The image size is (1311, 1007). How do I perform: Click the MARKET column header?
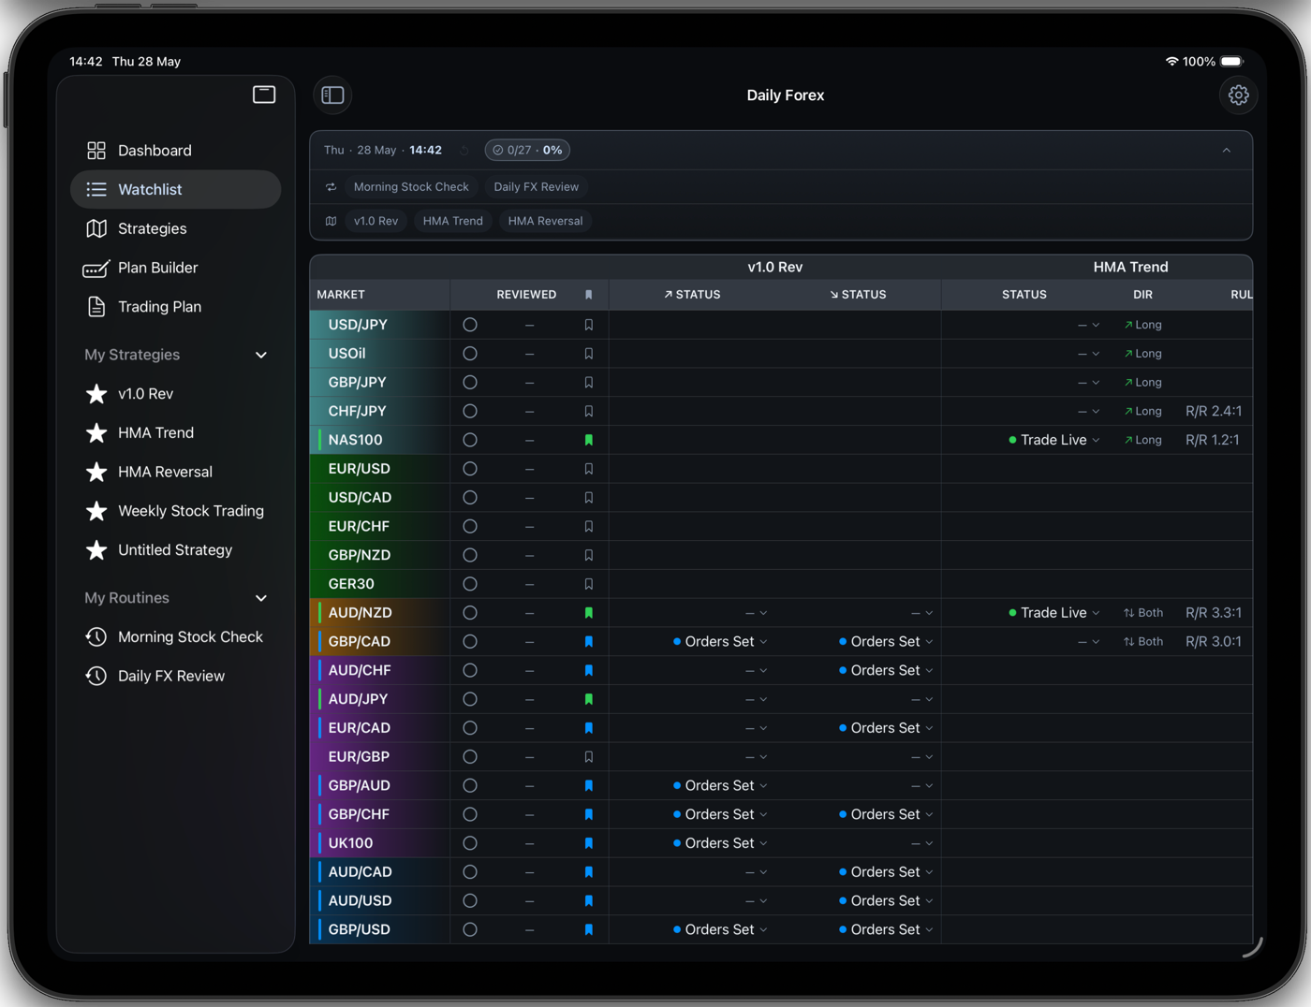click(341, 295)
